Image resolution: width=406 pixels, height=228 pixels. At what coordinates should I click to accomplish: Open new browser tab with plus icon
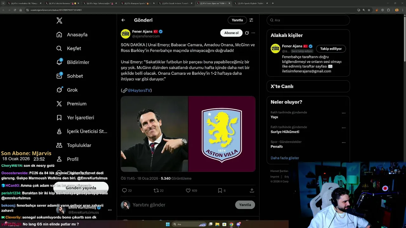pos(273,3)
